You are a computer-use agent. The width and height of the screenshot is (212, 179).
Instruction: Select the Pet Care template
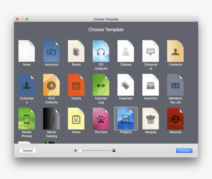[x=101, y=118]
